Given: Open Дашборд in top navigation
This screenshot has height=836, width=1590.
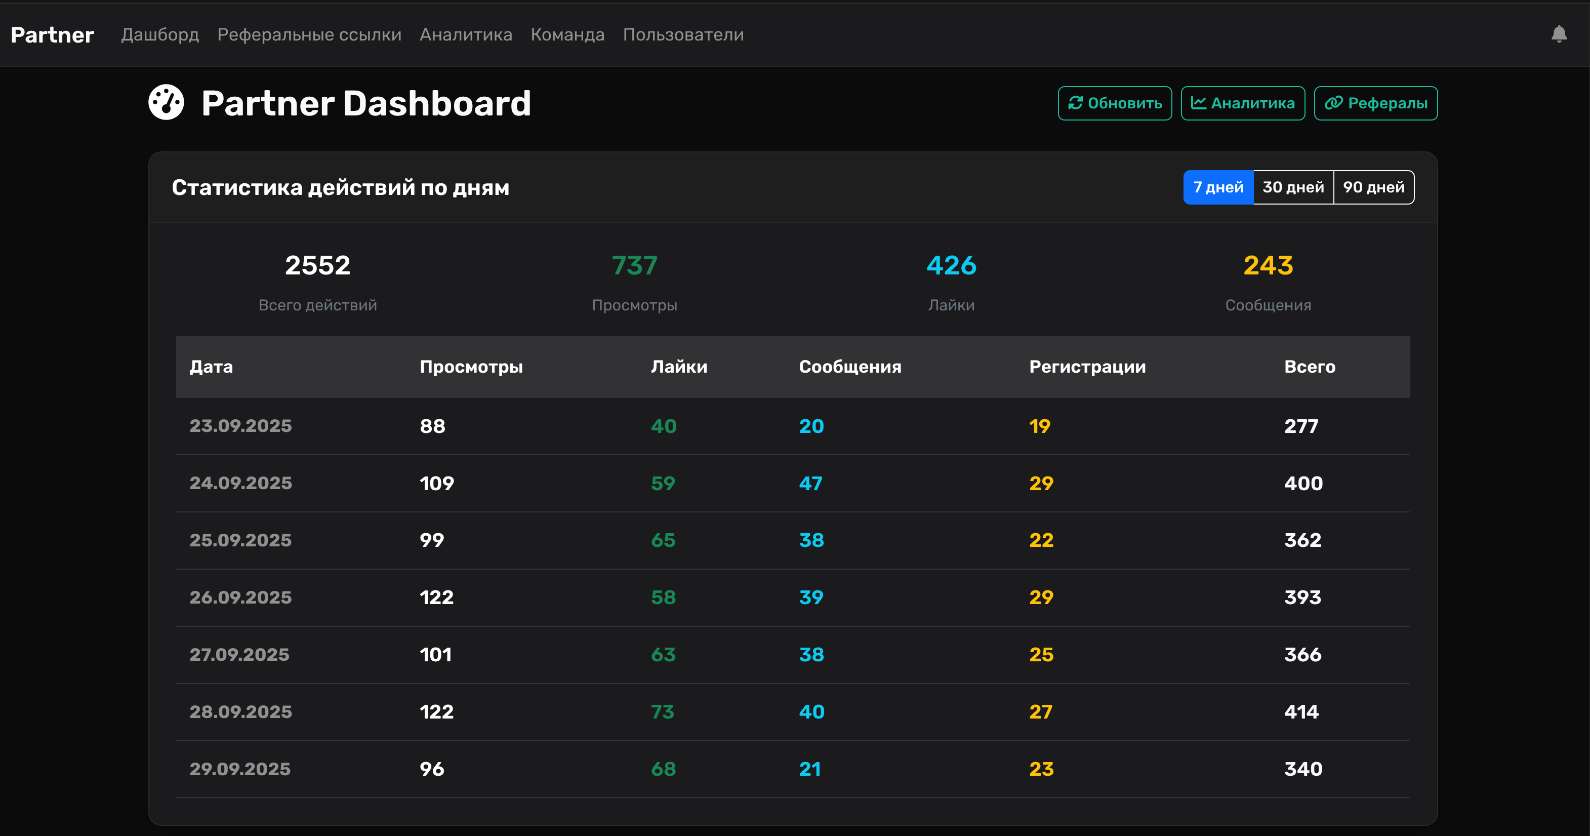Looking at the screenshot, I should (160, 34).
